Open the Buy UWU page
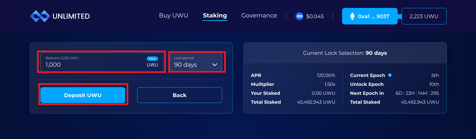The height and width of the screenshot is (139, 476). [x=174, y=16]
